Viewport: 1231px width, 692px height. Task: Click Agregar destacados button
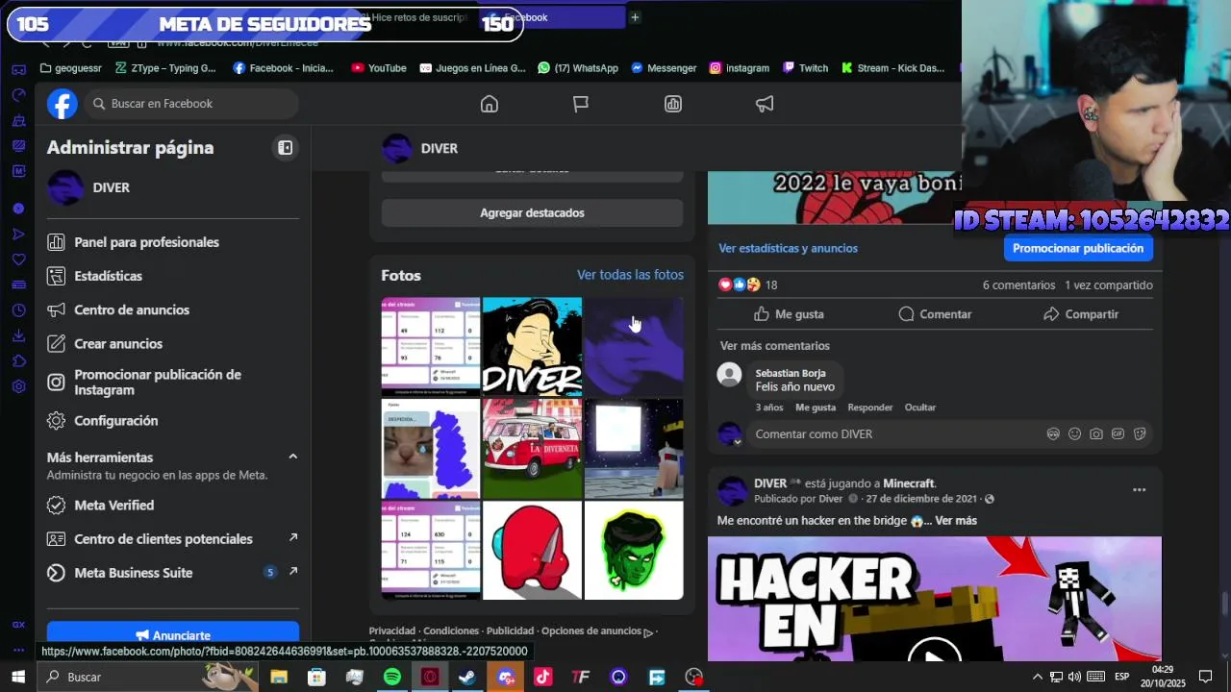pos(532,212)
